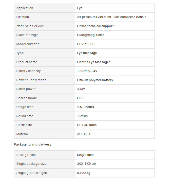Screen dimensions: 175x180
Task: Select the 15mins round time value
Action: pos(82,116)
